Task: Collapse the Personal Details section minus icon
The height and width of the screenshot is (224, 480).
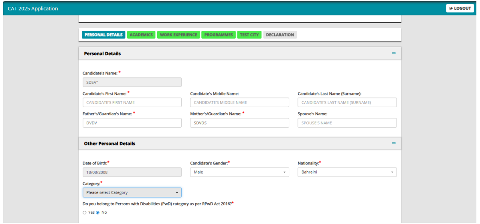Action: click(x=394, y=53)
